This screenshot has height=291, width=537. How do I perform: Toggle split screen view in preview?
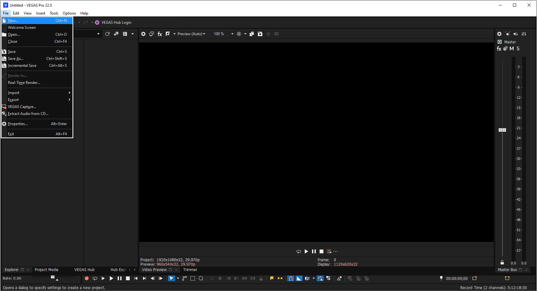[x=168, y=34]
